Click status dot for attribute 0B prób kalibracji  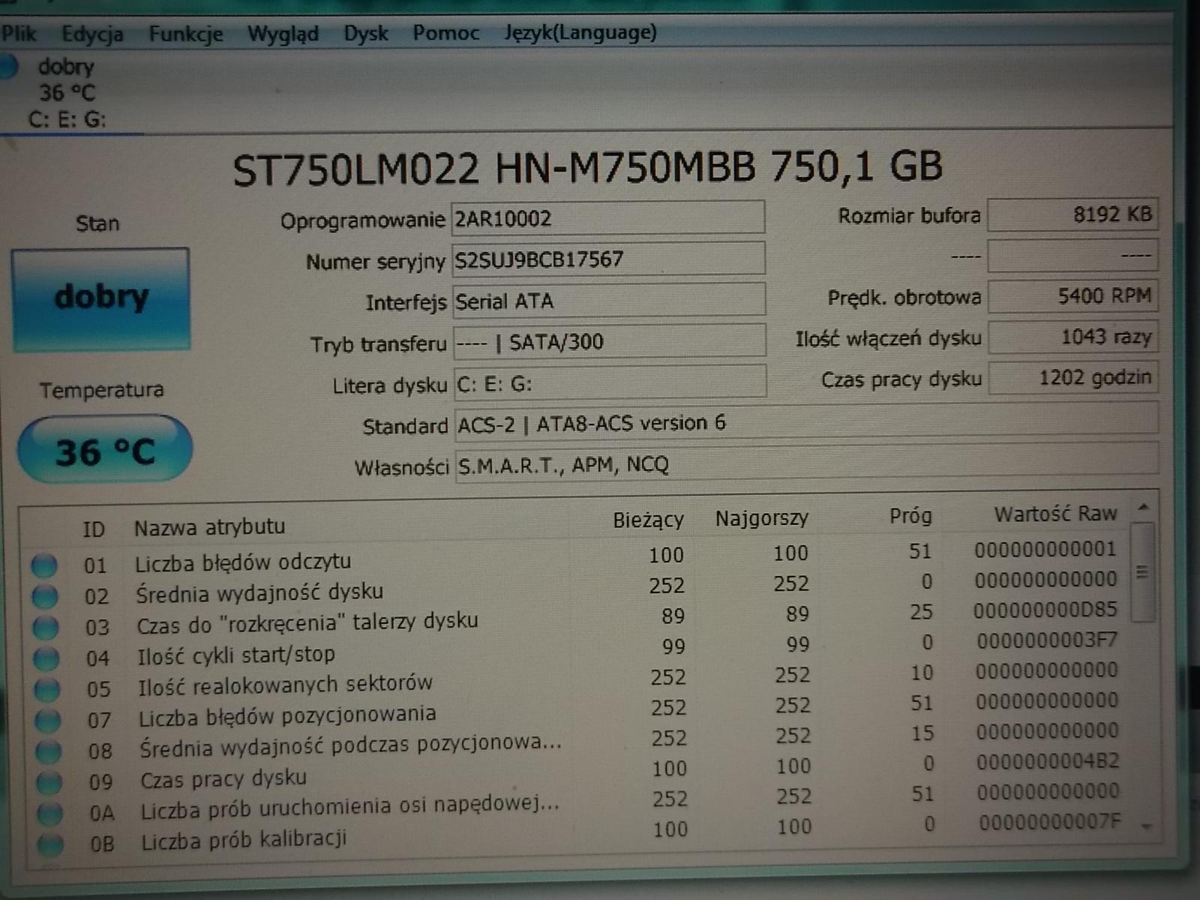(51, 844)
